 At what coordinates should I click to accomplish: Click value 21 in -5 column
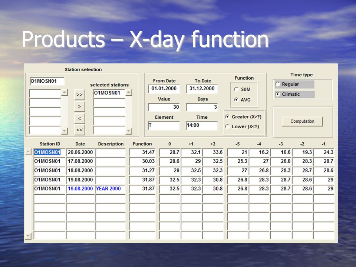[238, 152]
